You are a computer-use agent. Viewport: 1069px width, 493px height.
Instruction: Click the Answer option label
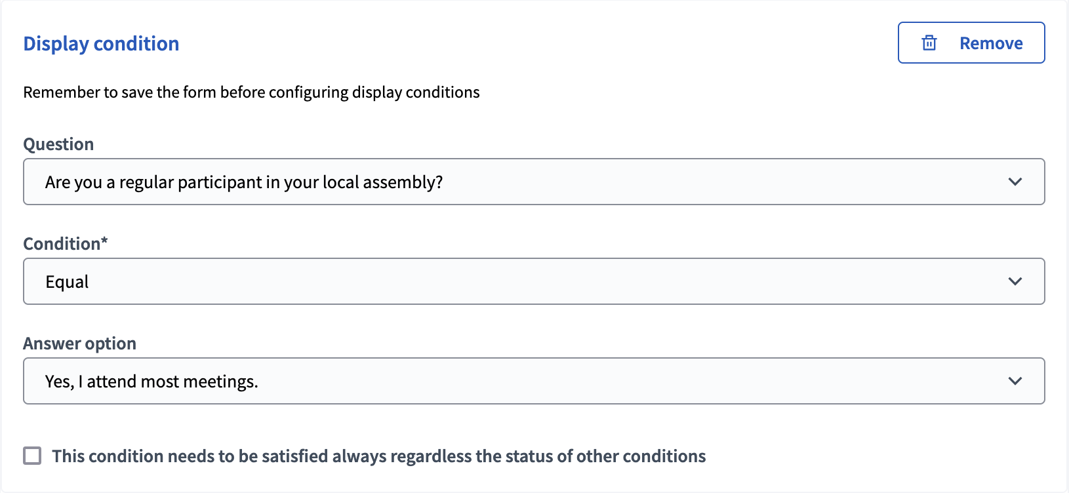pyautogui.click(x=79, y=343)
